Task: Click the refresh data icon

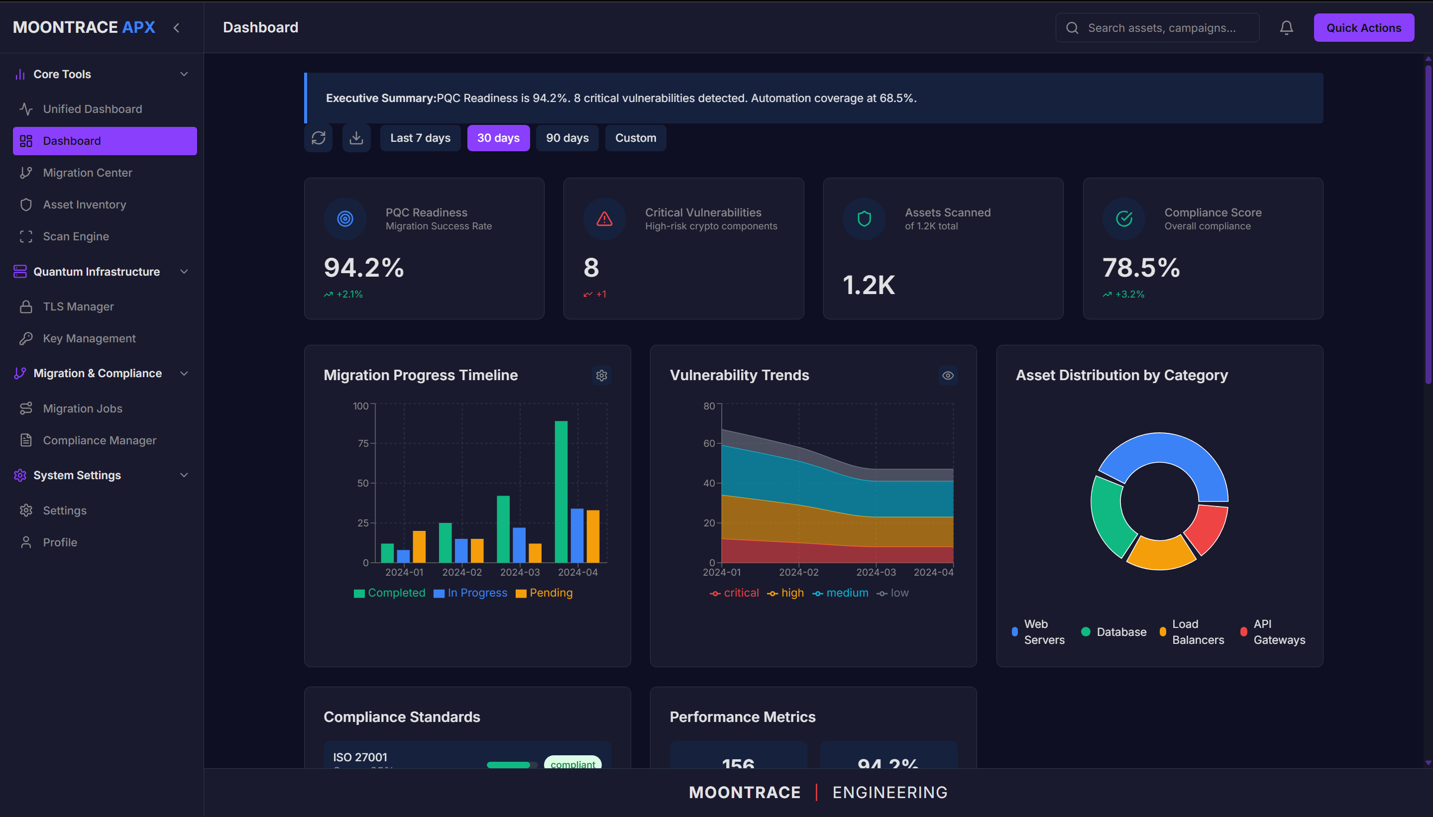Action: point(318,138)
